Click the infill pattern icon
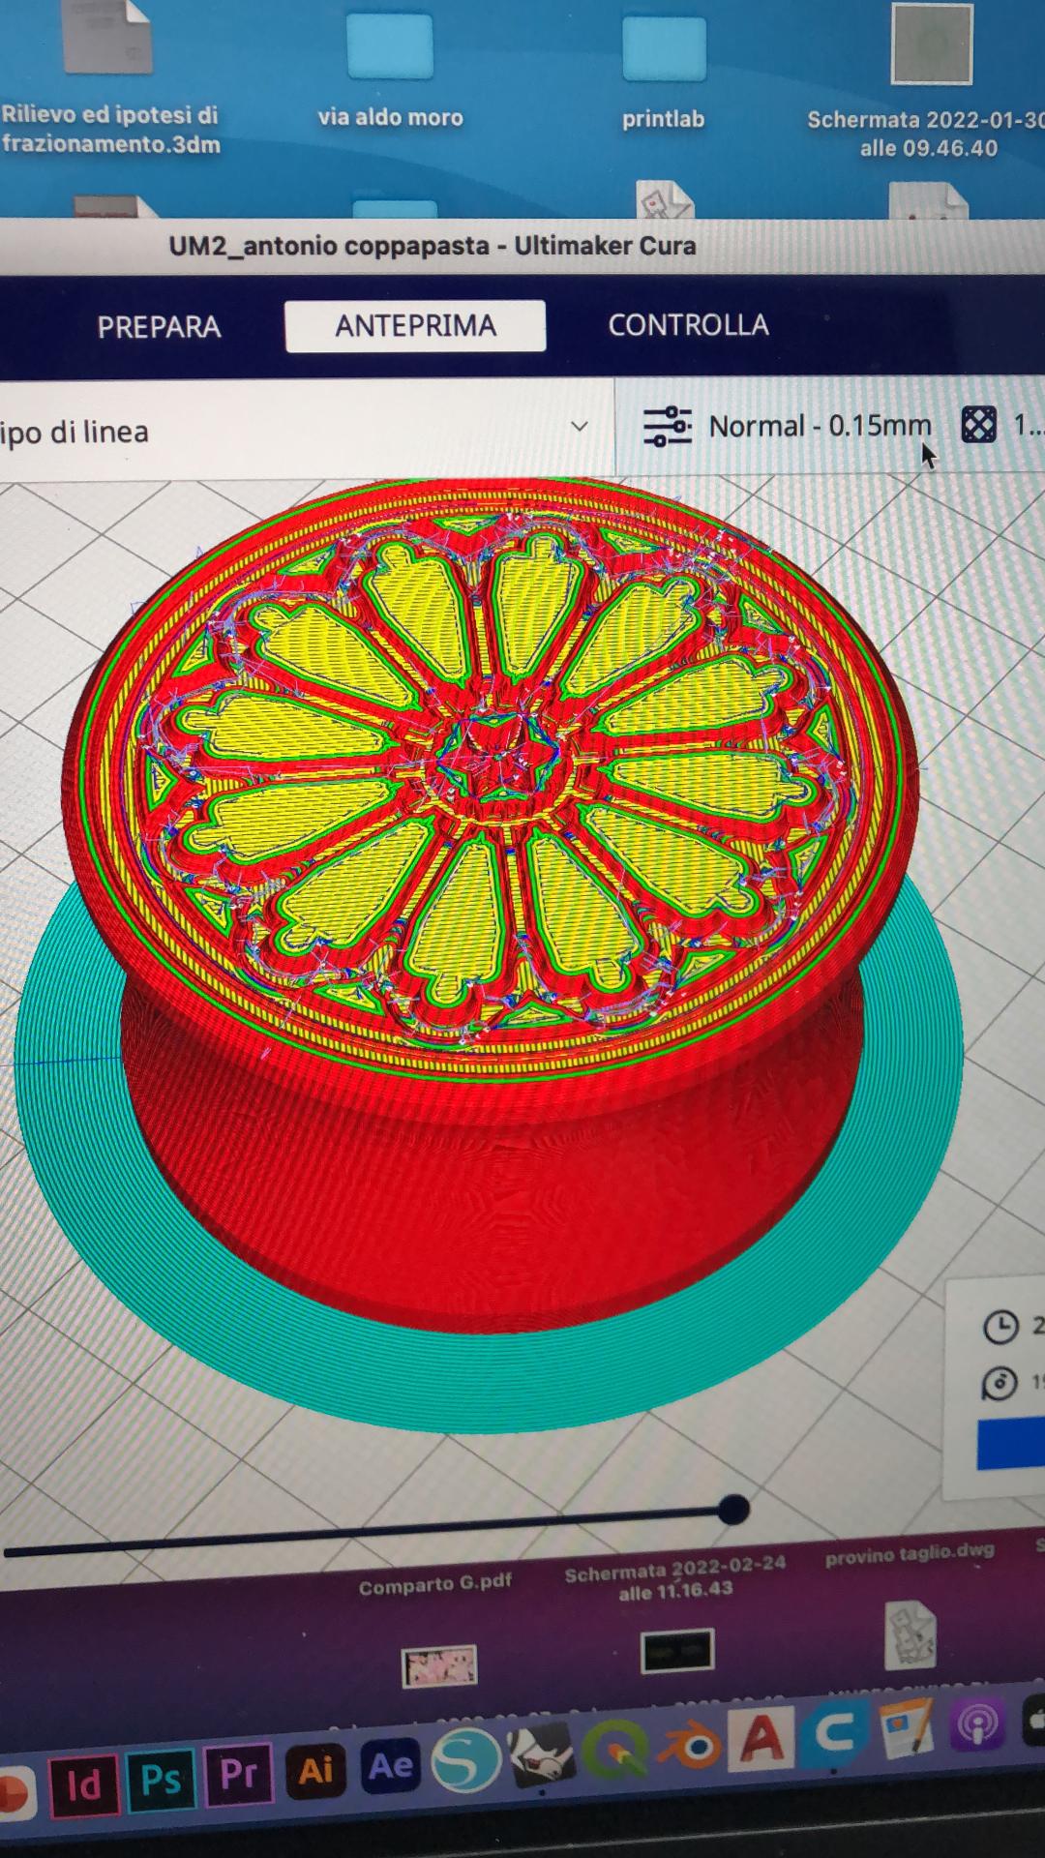This screenshot has height=1858, width=1045. pyautogui.click(x=978, y=425)
